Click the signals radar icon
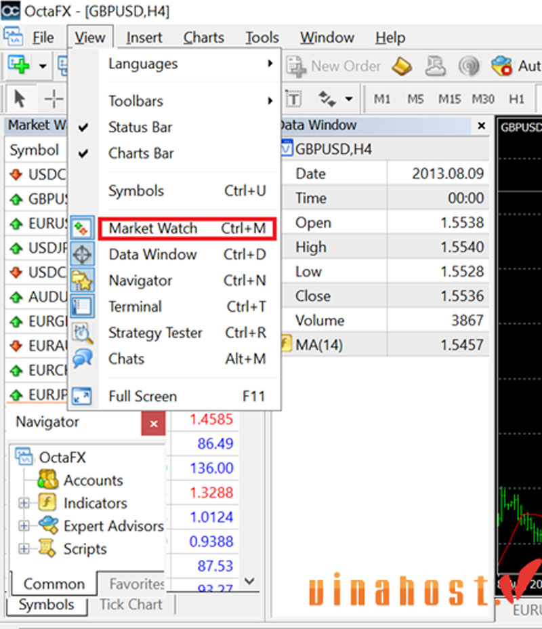 (469, 66)
